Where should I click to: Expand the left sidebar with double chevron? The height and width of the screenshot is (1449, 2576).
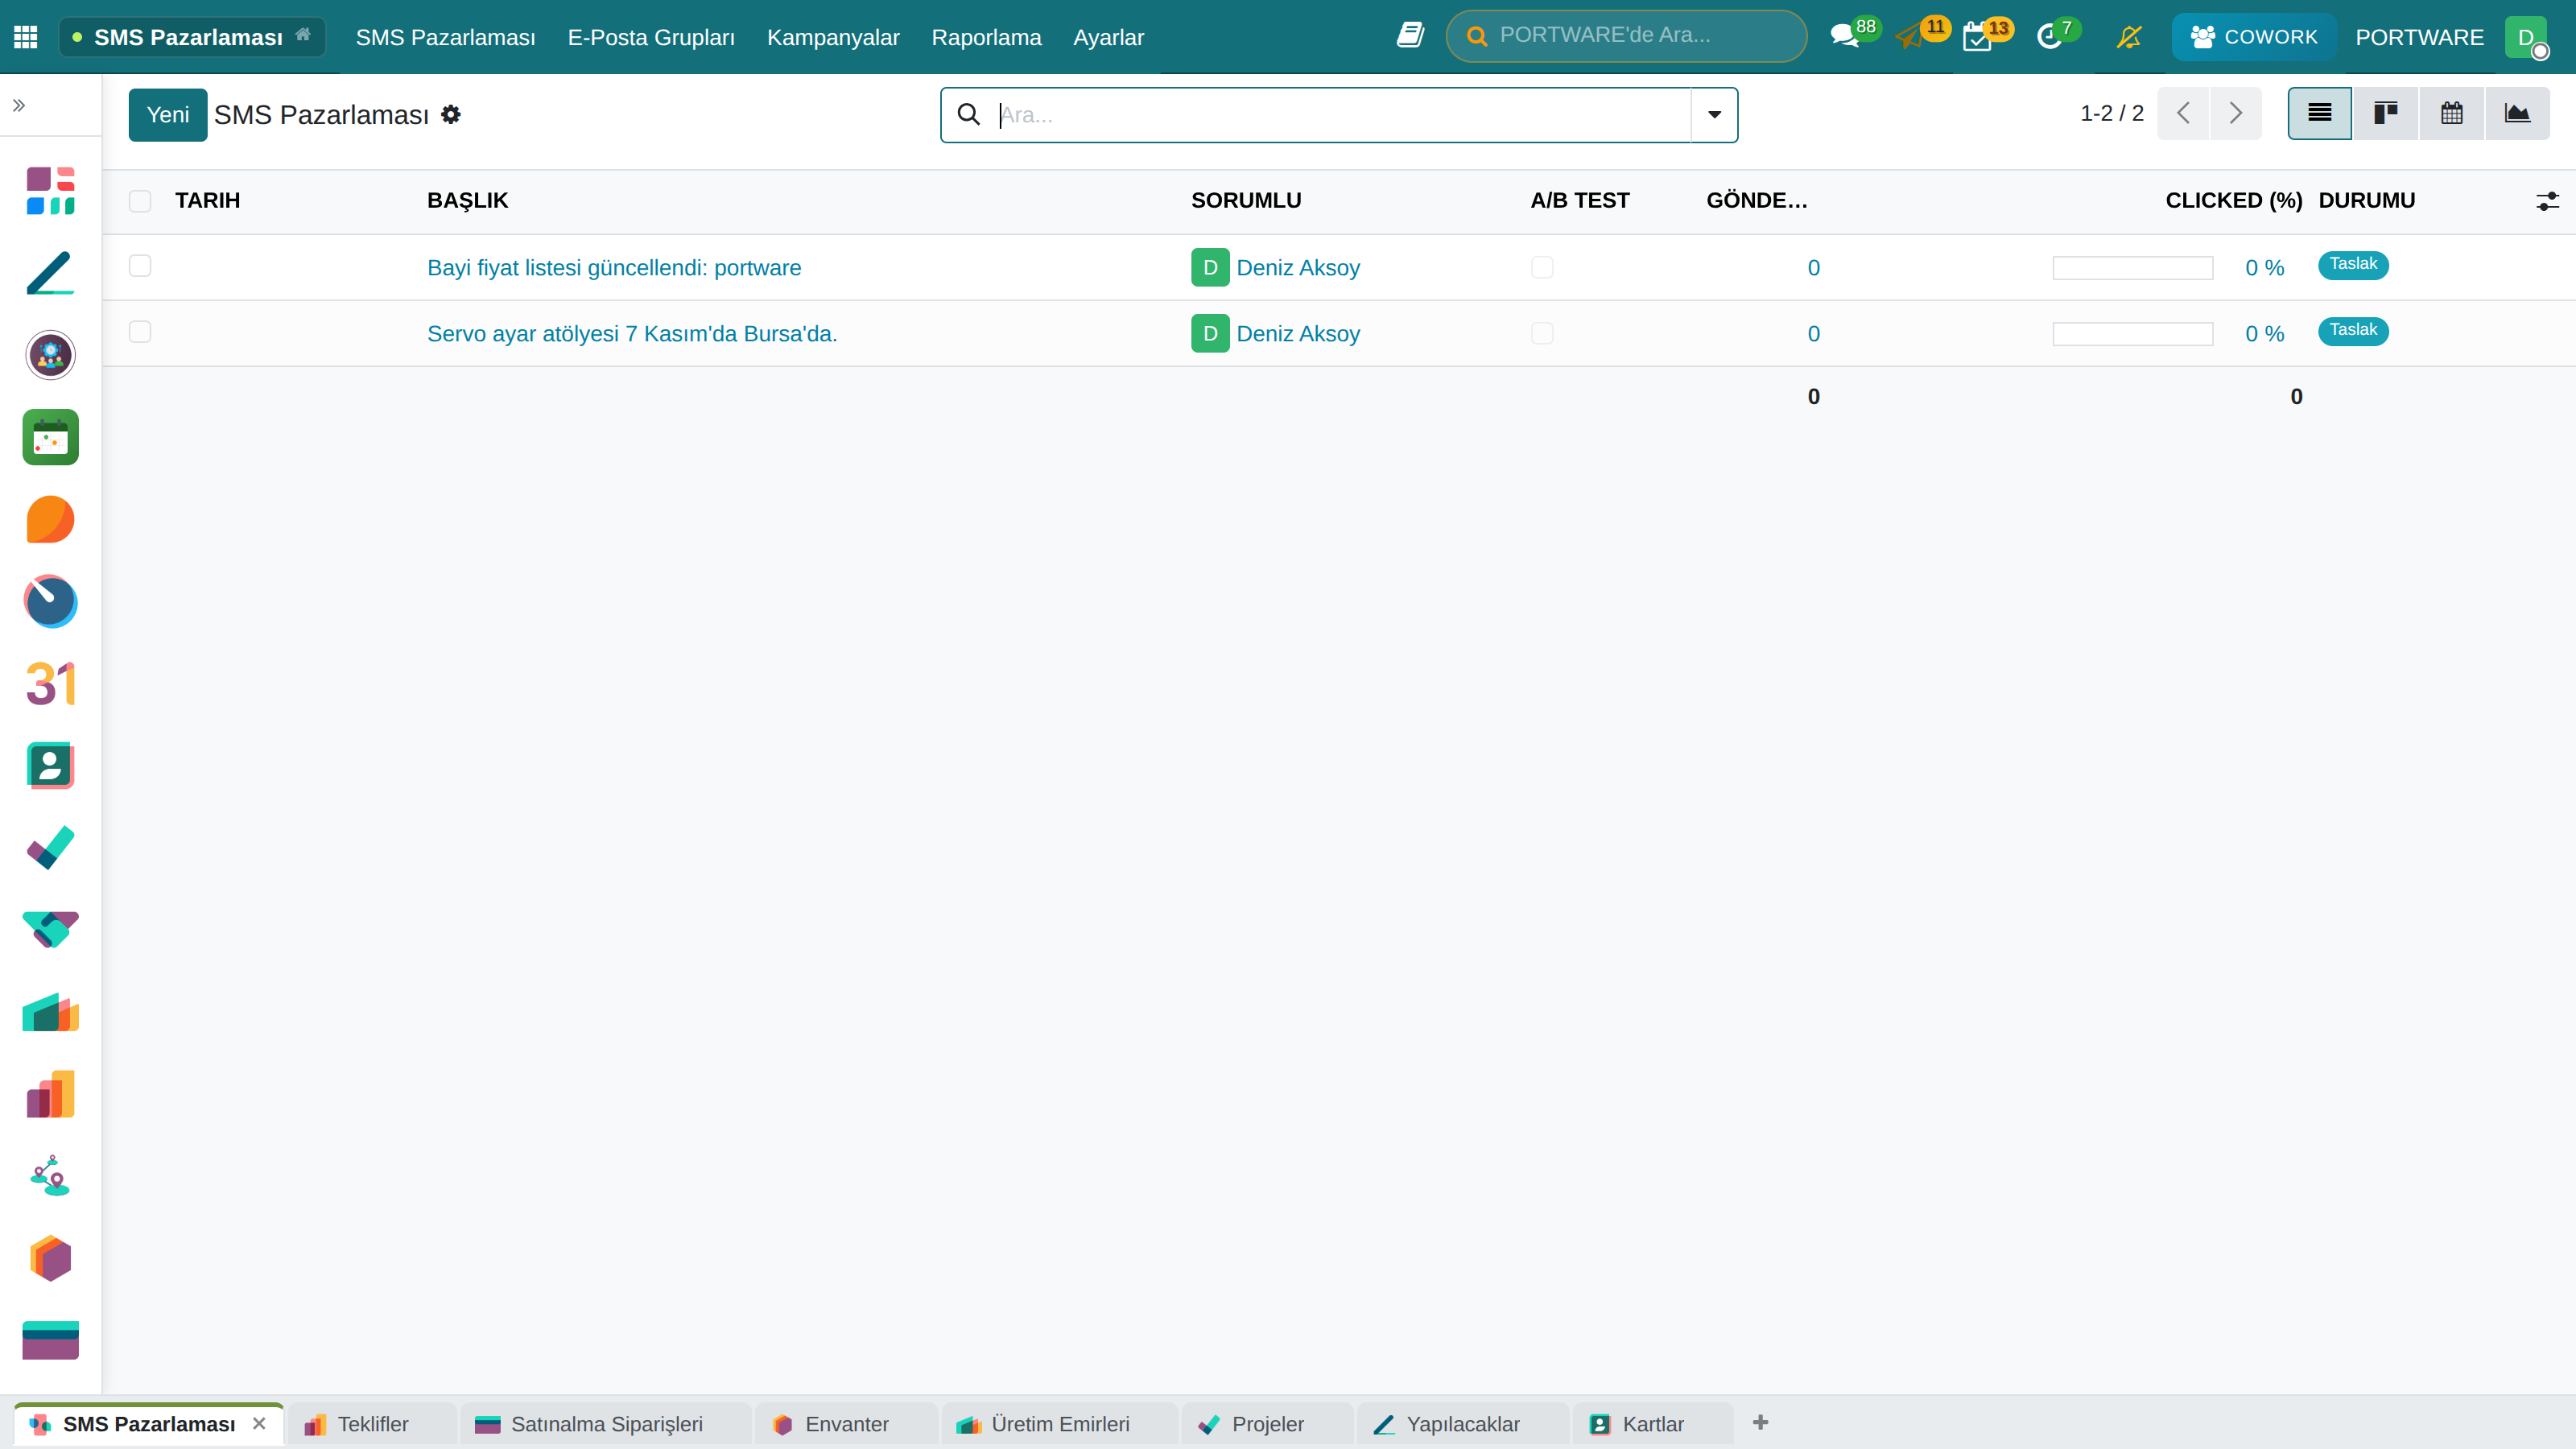pos(19,105)
